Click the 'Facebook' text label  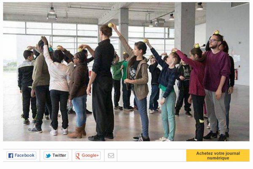coord(24,155)
